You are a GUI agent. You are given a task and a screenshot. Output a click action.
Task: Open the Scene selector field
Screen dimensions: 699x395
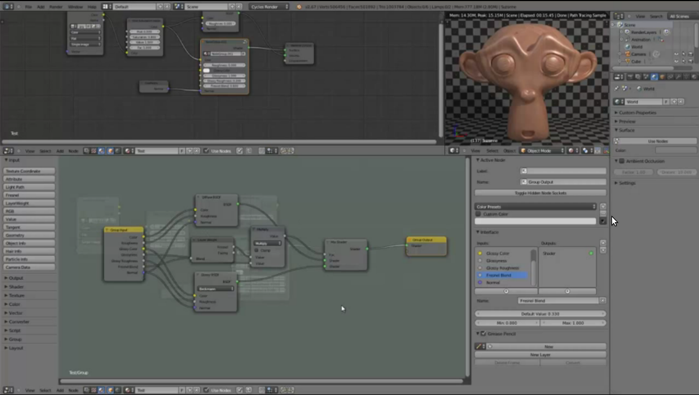[x=206, y=7]
